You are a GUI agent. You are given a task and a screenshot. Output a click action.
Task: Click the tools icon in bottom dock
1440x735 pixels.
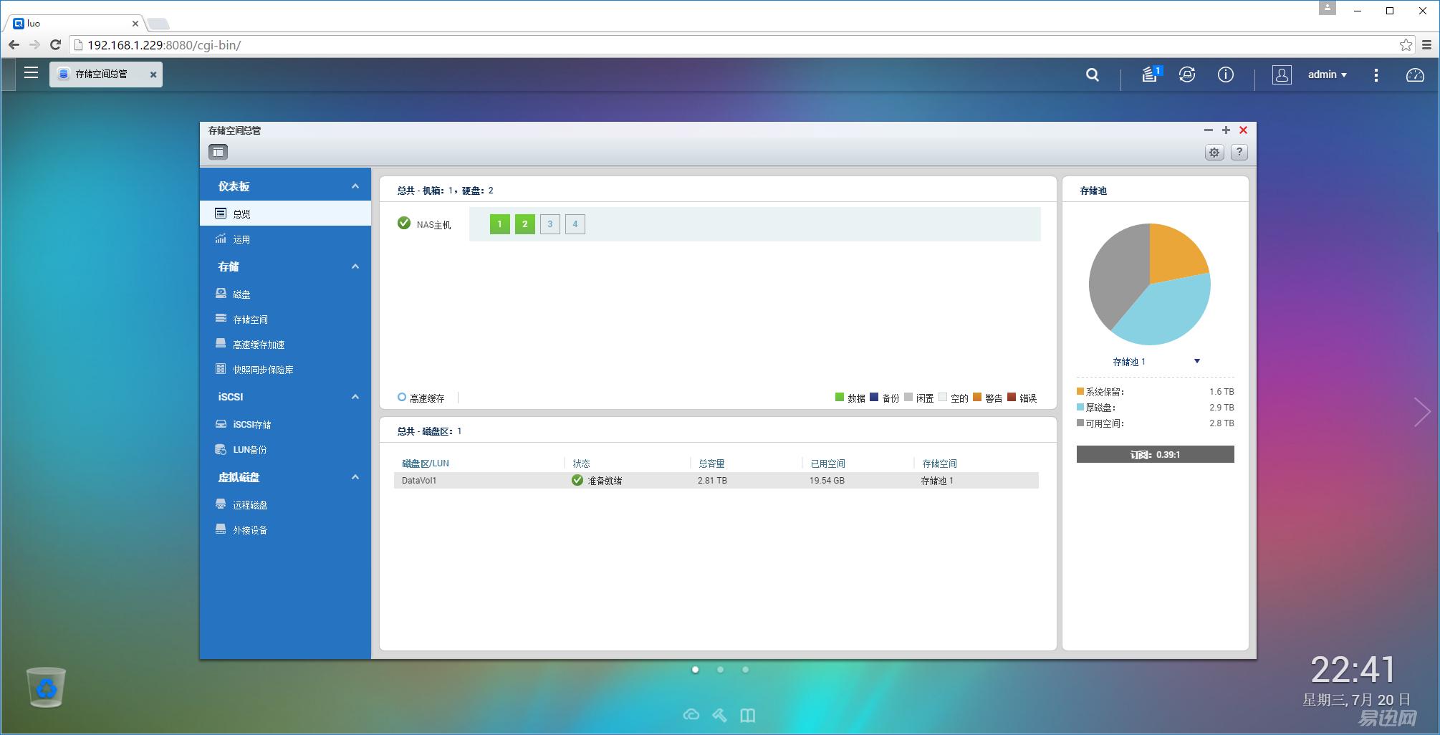[x=719, y=715]
